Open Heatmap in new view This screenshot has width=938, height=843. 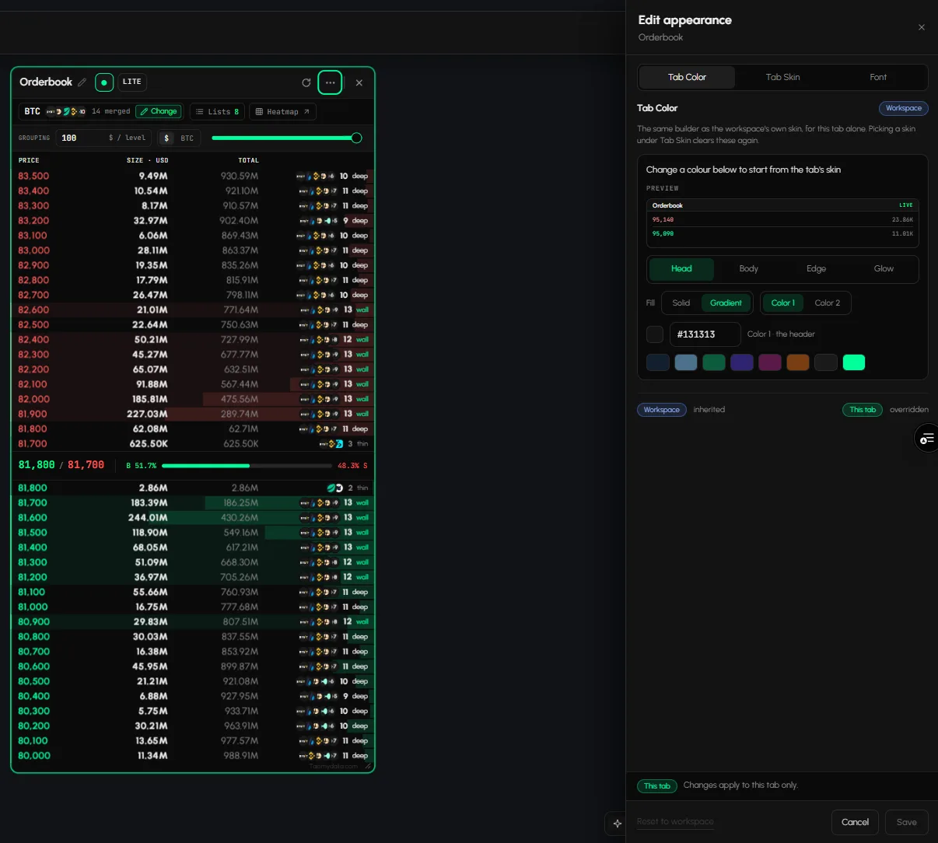coord(282,111)
